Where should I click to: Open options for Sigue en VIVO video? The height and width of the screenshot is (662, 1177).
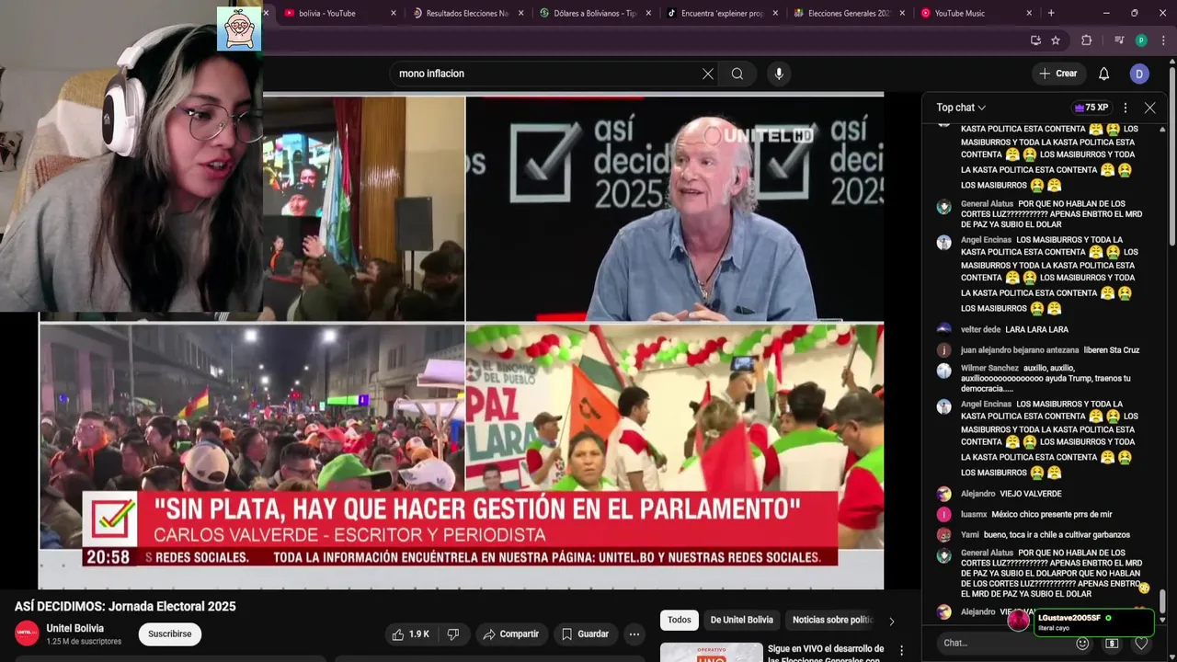pos(901,651)
